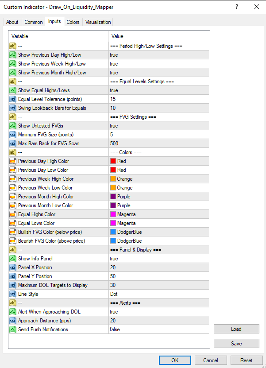Image resolution: width=266 pixels, height=368 pixels.
Task: Click the integer icon beside Approach Distance (pips)
Action: coord(13,321)
